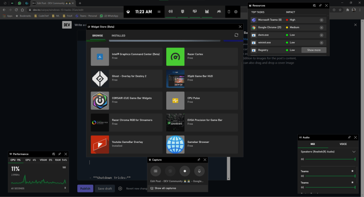Open Chrome extensions puzzle icon
This screenshot has height=197, width=364.
tap(347, 10)
